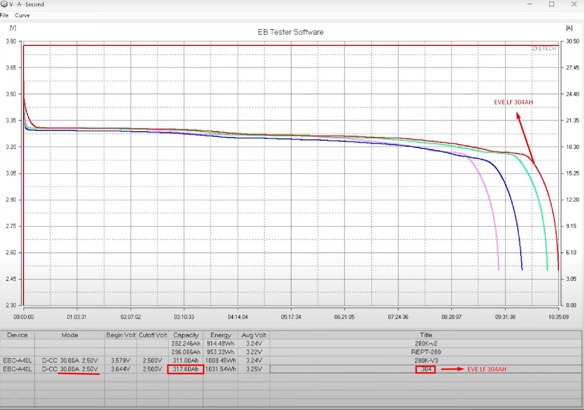Minimize the V-A-Second window
This screenshot has width=584, height=410.
[530, 4]
